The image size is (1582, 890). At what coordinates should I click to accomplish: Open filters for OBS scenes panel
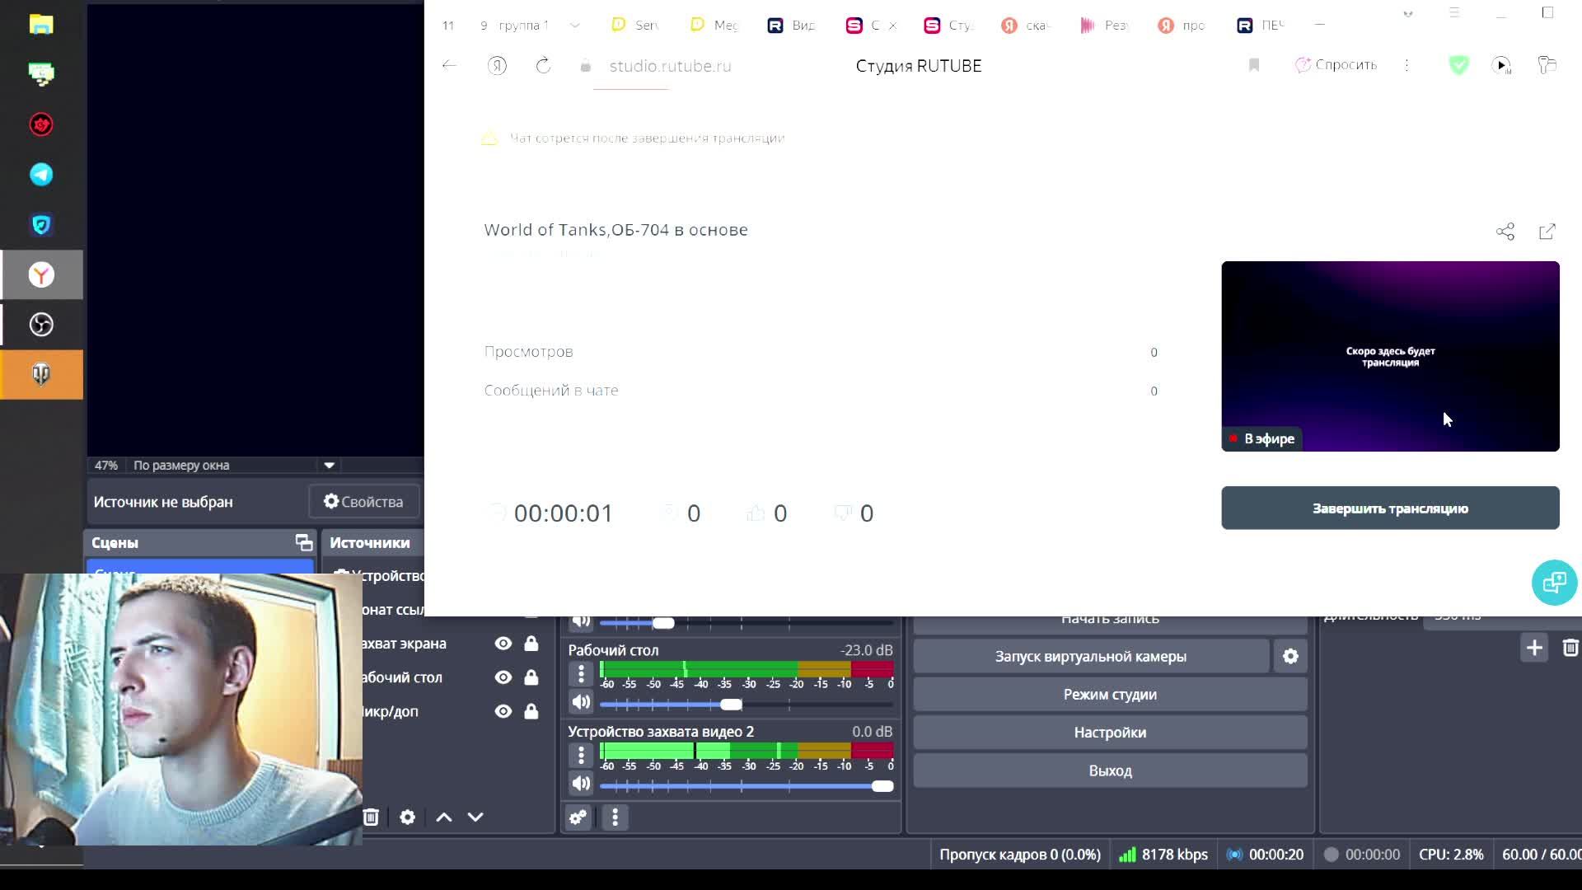pyautogui.click(x=304, y=542)
